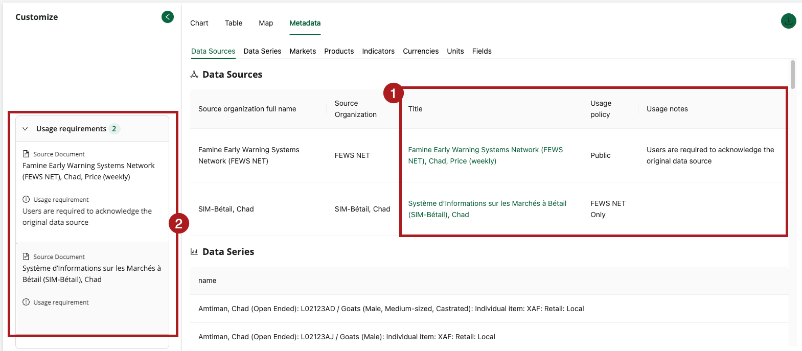
Task: Click the acknowledge original data source usage note
Action: point(711,155)
